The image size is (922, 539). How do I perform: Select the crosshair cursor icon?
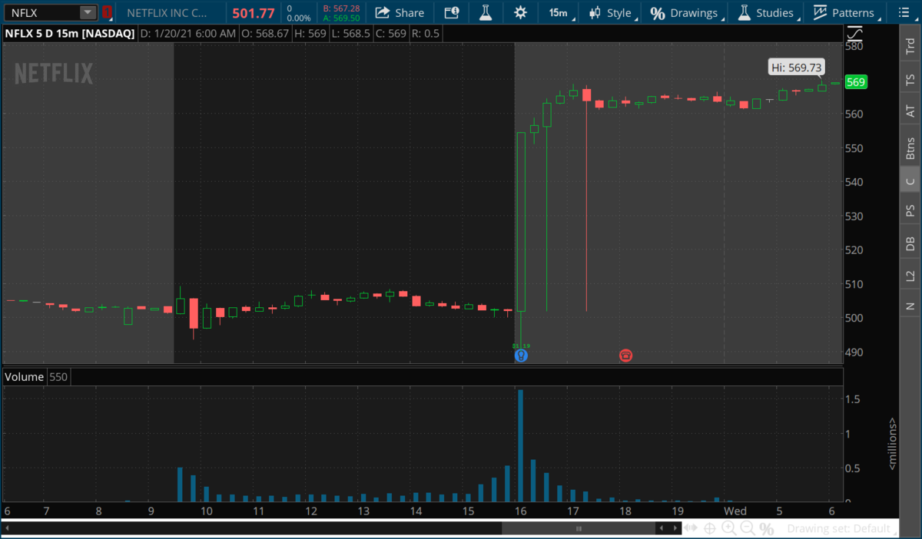click(710, 528)
